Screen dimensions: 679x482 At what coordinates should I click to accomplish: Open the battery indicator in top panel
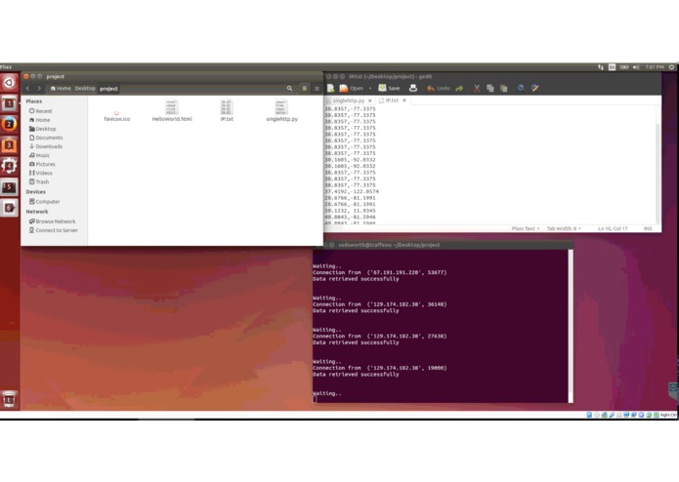(624, 67)
